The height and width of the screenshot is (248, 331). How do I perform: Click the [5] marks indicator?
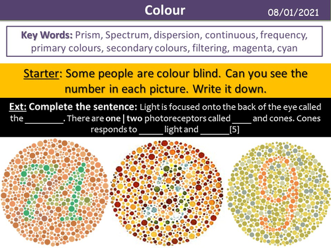coord(234,130)
